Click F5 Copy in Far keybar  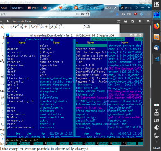(64, 143)
